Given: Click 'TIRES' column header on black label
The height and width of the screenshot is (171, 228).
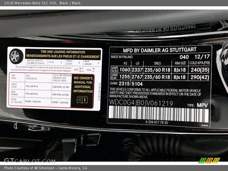Looking at the screenshot, I should point(157,63).
